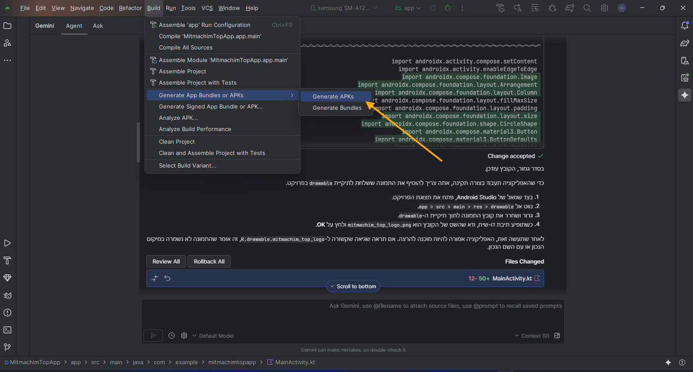Switch to the Ask tab

[x=98, y=26]
